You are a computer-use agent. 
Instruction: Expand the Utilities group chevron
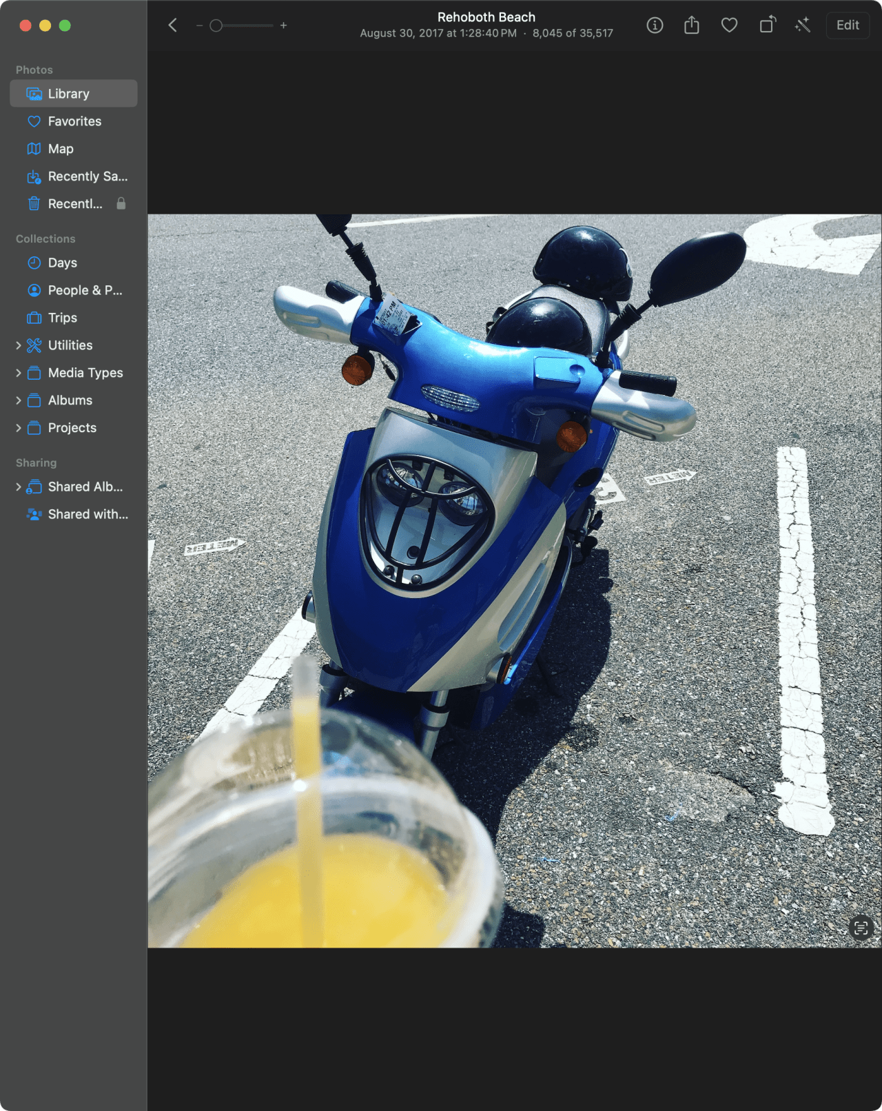coord(19,345)
